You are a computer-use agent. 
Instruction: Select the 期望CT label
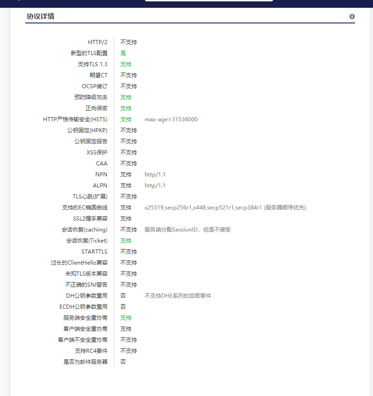98,75
